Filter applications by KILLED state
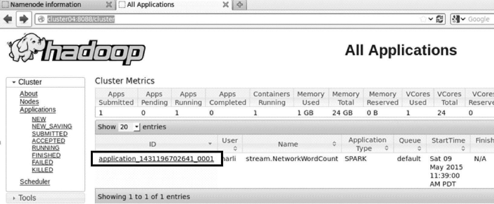The height and width of the screenshot is (204, 494). [x=43, y=169]
